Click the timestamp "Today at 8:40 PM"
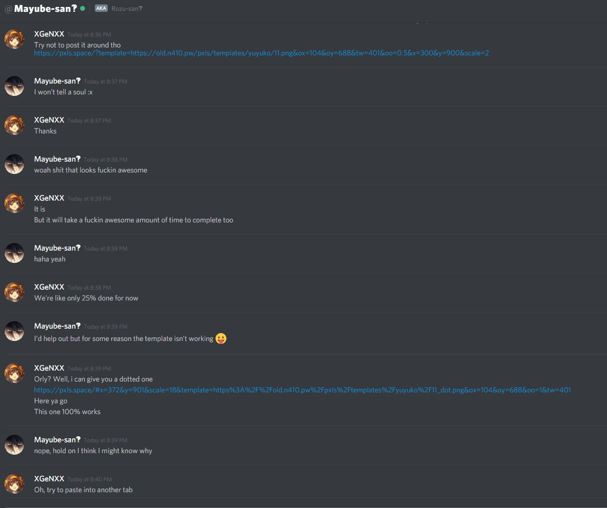 coord(89,479)
